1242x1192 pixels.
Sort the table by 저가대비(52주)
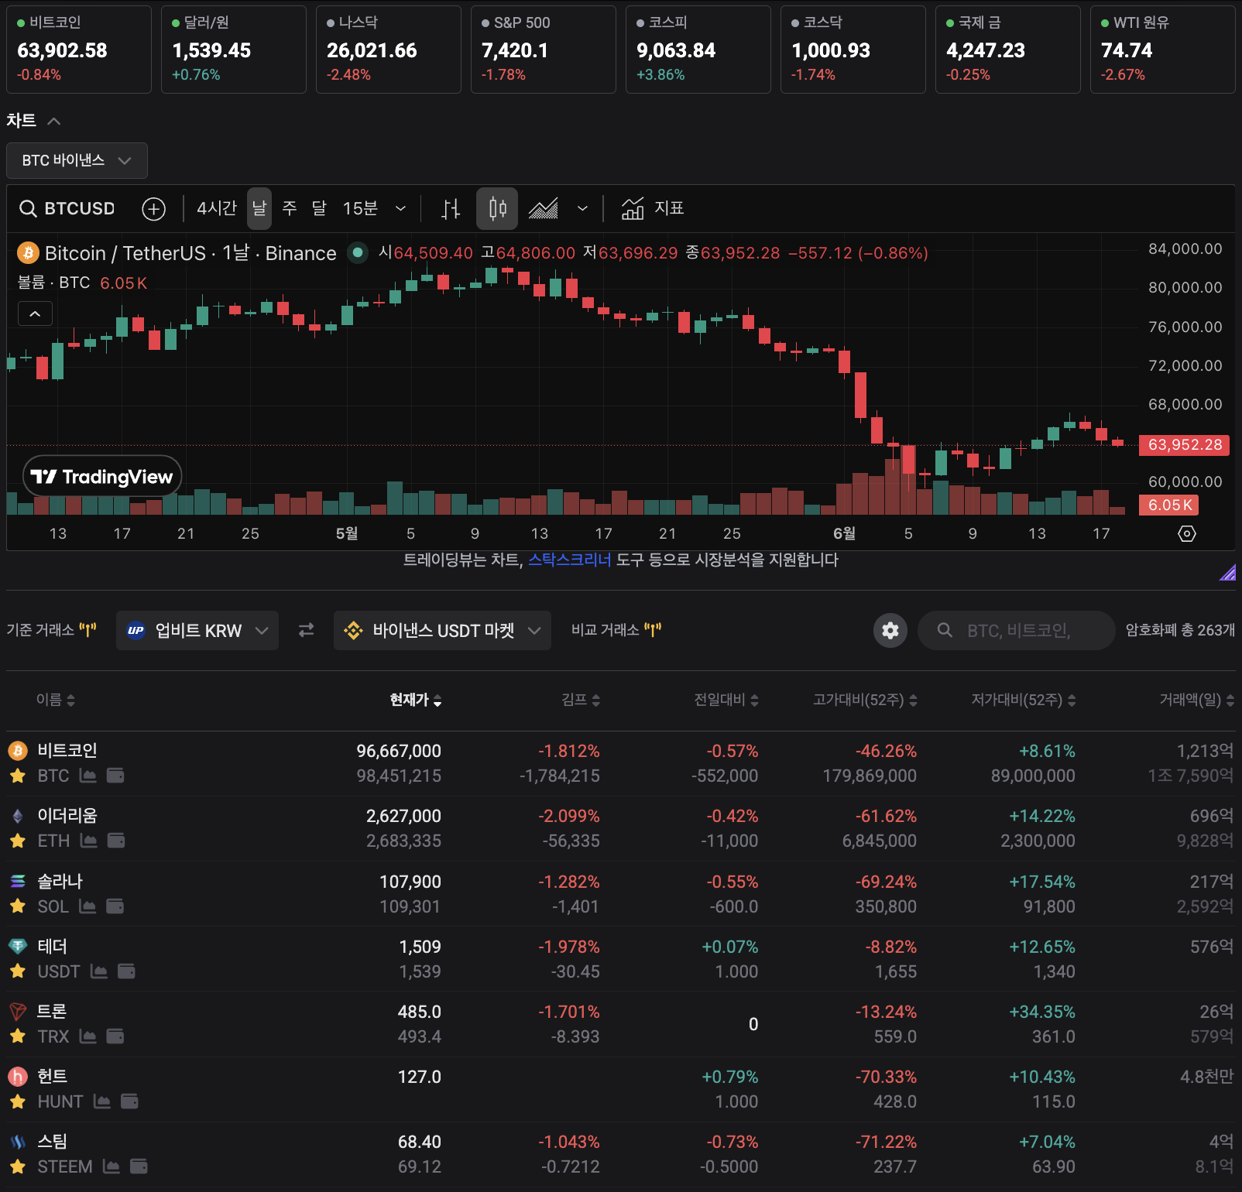point(1024,700)
